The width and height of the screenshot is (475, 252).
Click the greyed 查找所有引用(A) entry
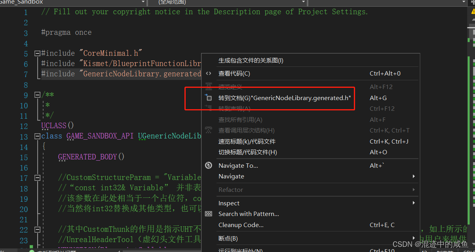pyautogui.click(x=311, y=119)
